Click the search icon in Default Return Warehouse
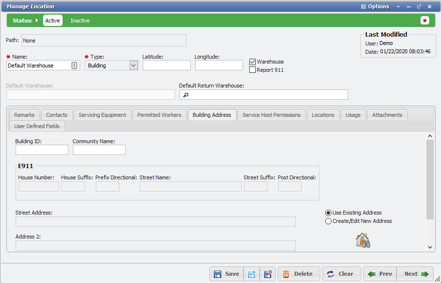The image size is (442, 283). coord(186,95)
